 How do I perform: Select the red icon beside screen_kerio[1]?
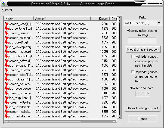7,24
